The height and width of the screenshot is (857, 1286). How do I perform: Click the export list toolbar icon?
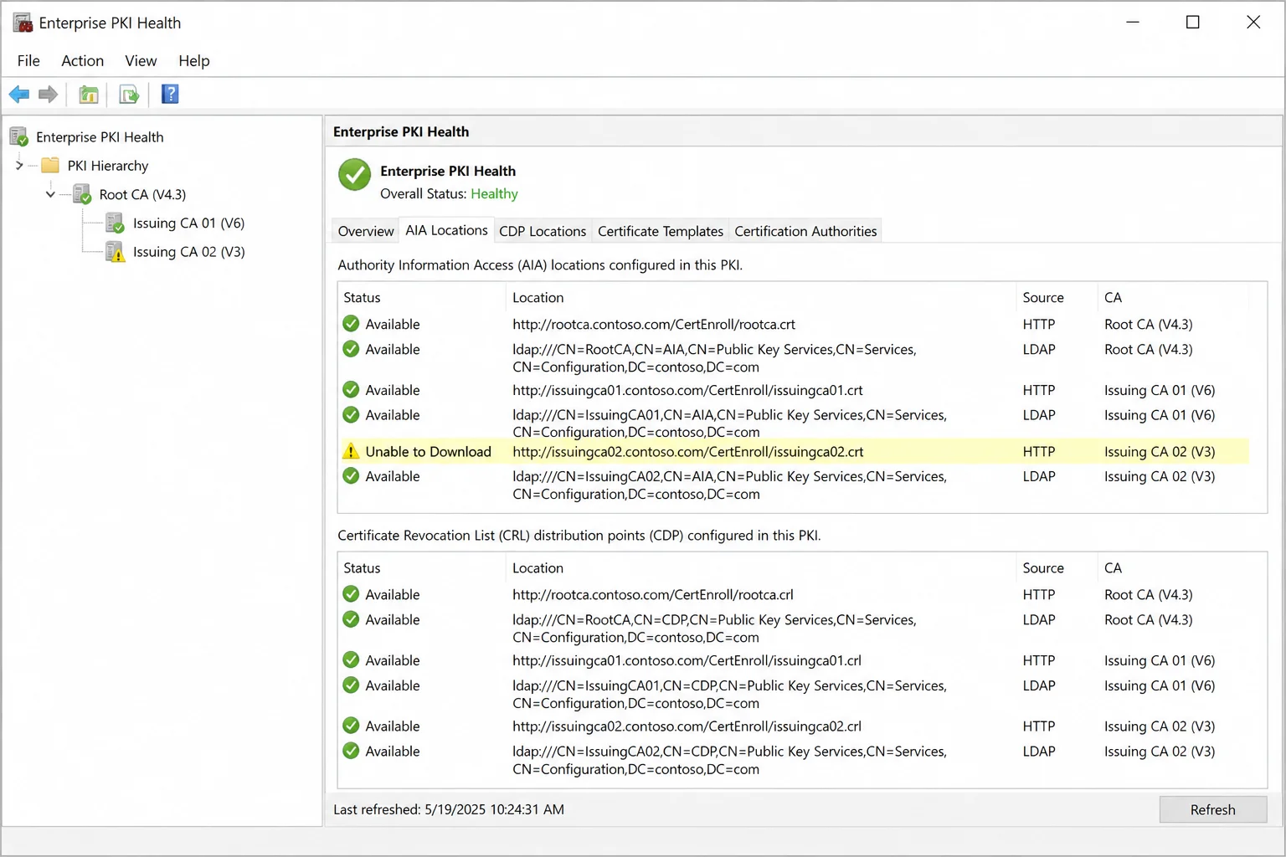click(129, 95)
